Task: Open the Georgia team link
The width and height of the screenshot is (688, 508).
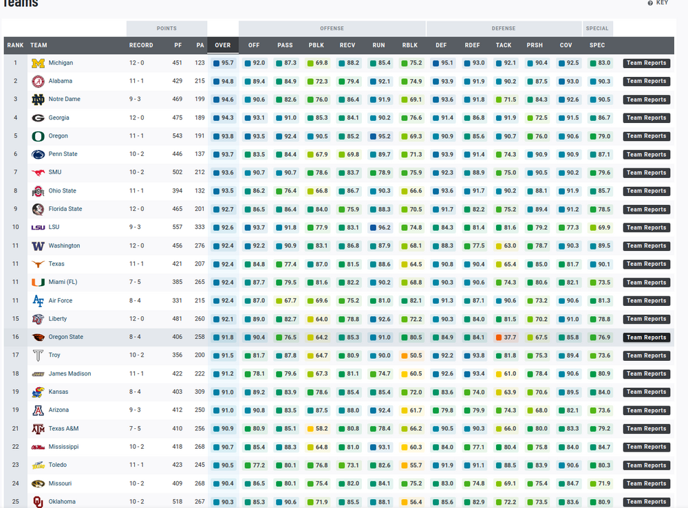Action: point(58,118)
